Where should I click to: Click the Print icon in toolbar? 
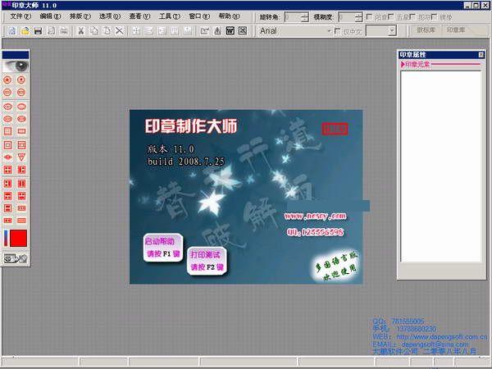click(x=64, y=31)
